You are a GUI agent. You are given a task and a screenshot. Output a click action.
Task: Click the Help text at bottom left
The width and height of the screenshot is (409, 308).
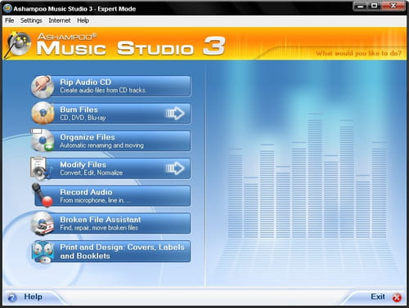[33, 297]
